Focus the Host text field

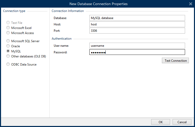[137, 24]
